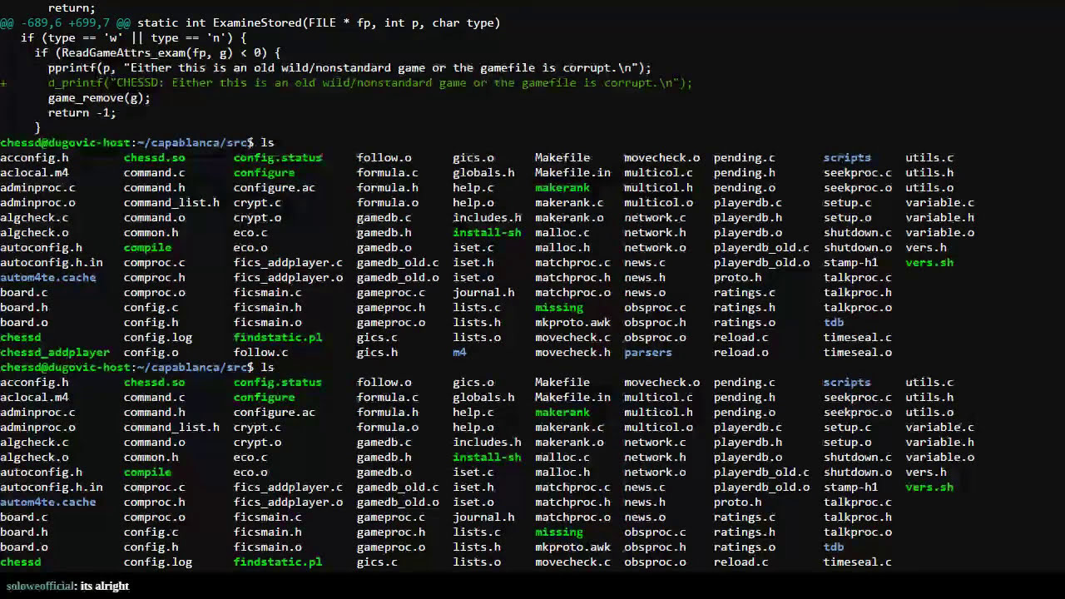Click 'missing' in the first ls listing
Viewport: 1065px width, 599px height.
coord(559,307)
